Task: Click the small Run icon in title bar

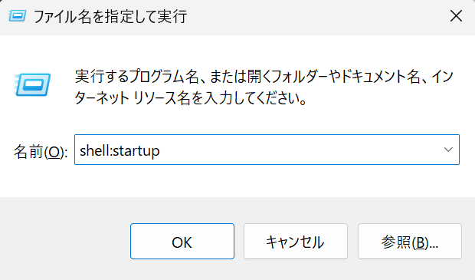Action: tap(18, 16)
